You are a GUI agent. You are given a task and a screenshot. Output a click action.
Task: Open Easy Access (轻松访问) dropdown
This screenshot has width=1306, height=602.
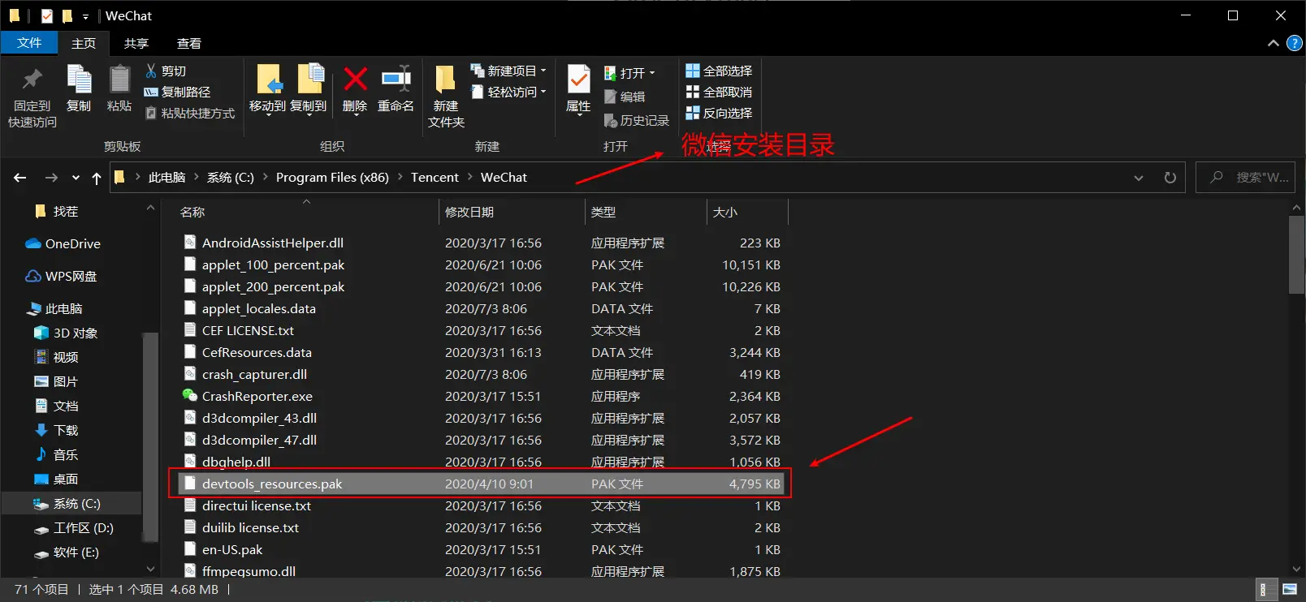click(508, 92)
